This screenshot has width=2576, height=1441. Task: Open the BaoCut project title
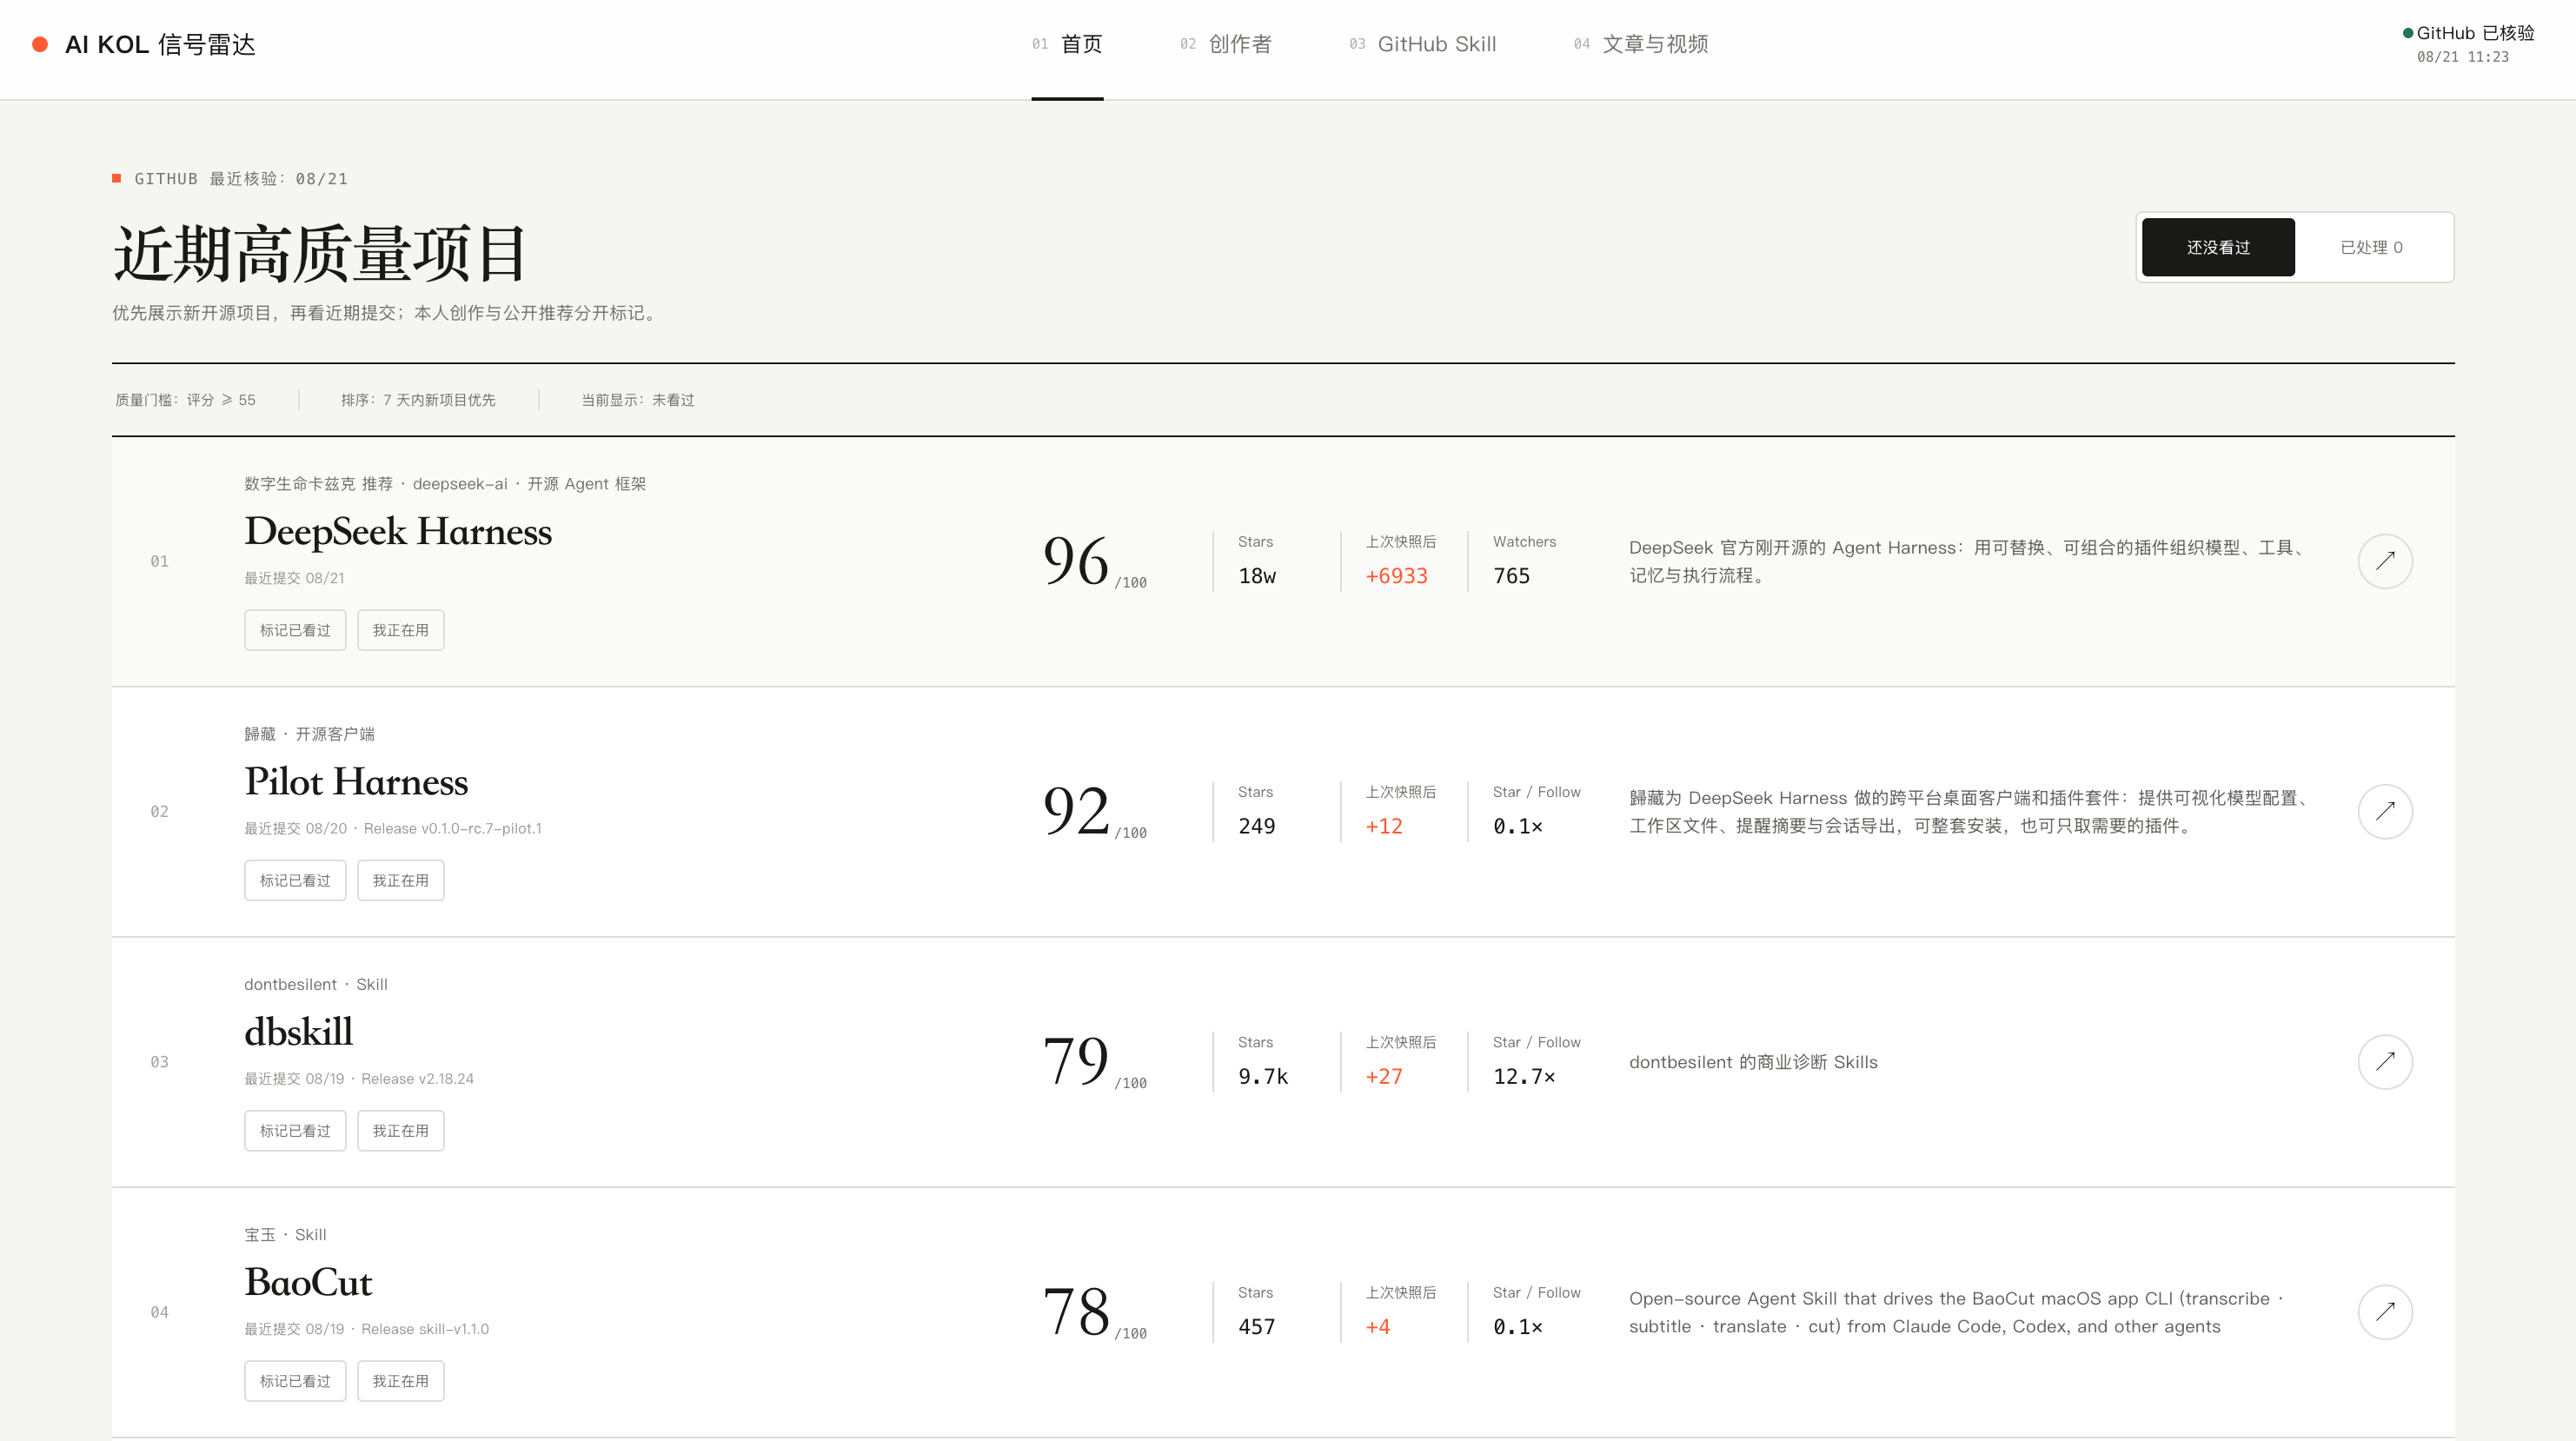click(x=308, y=1282)
